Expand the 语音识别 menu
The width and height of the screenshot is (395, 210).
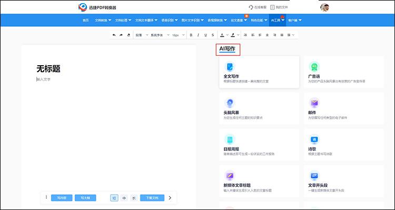(170, 20)
